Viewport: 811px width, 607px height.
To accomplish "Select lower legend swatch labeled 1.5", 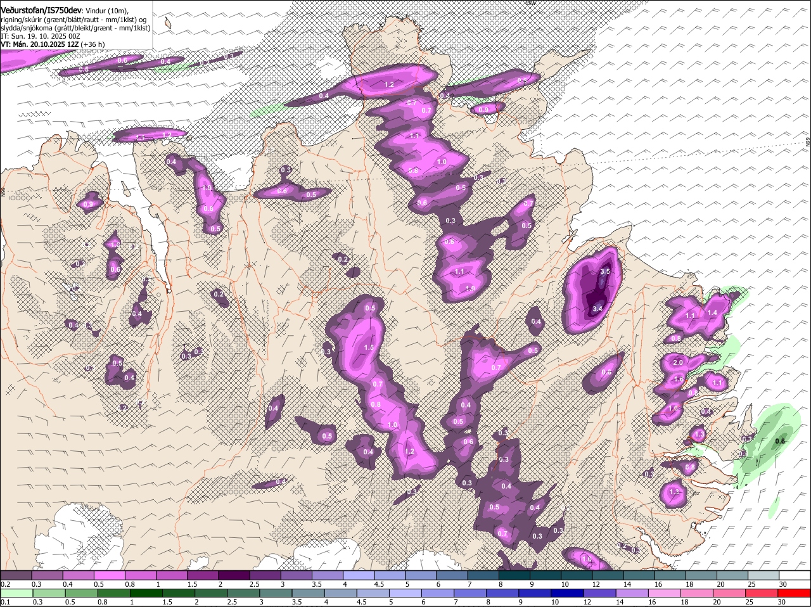I will 179,594.
